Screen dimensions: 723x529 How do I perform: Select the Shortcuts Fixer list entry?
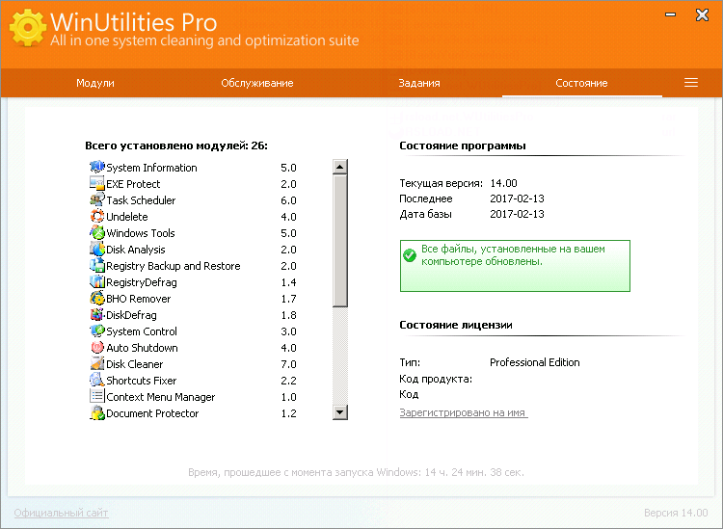[141, 381]
